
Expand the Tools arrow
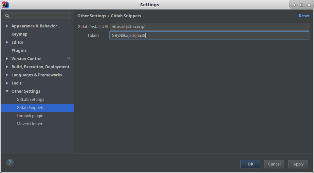(7, 83)
